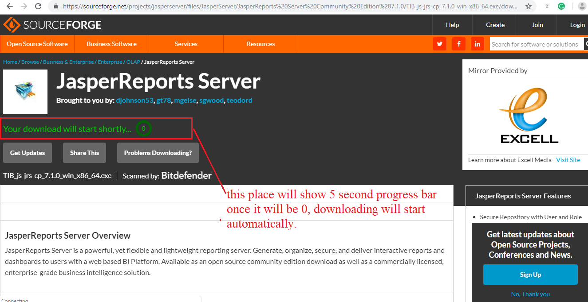Click 'Mirror Provided by' label
This screenshot has height=302, width=588.
[498, 71]
